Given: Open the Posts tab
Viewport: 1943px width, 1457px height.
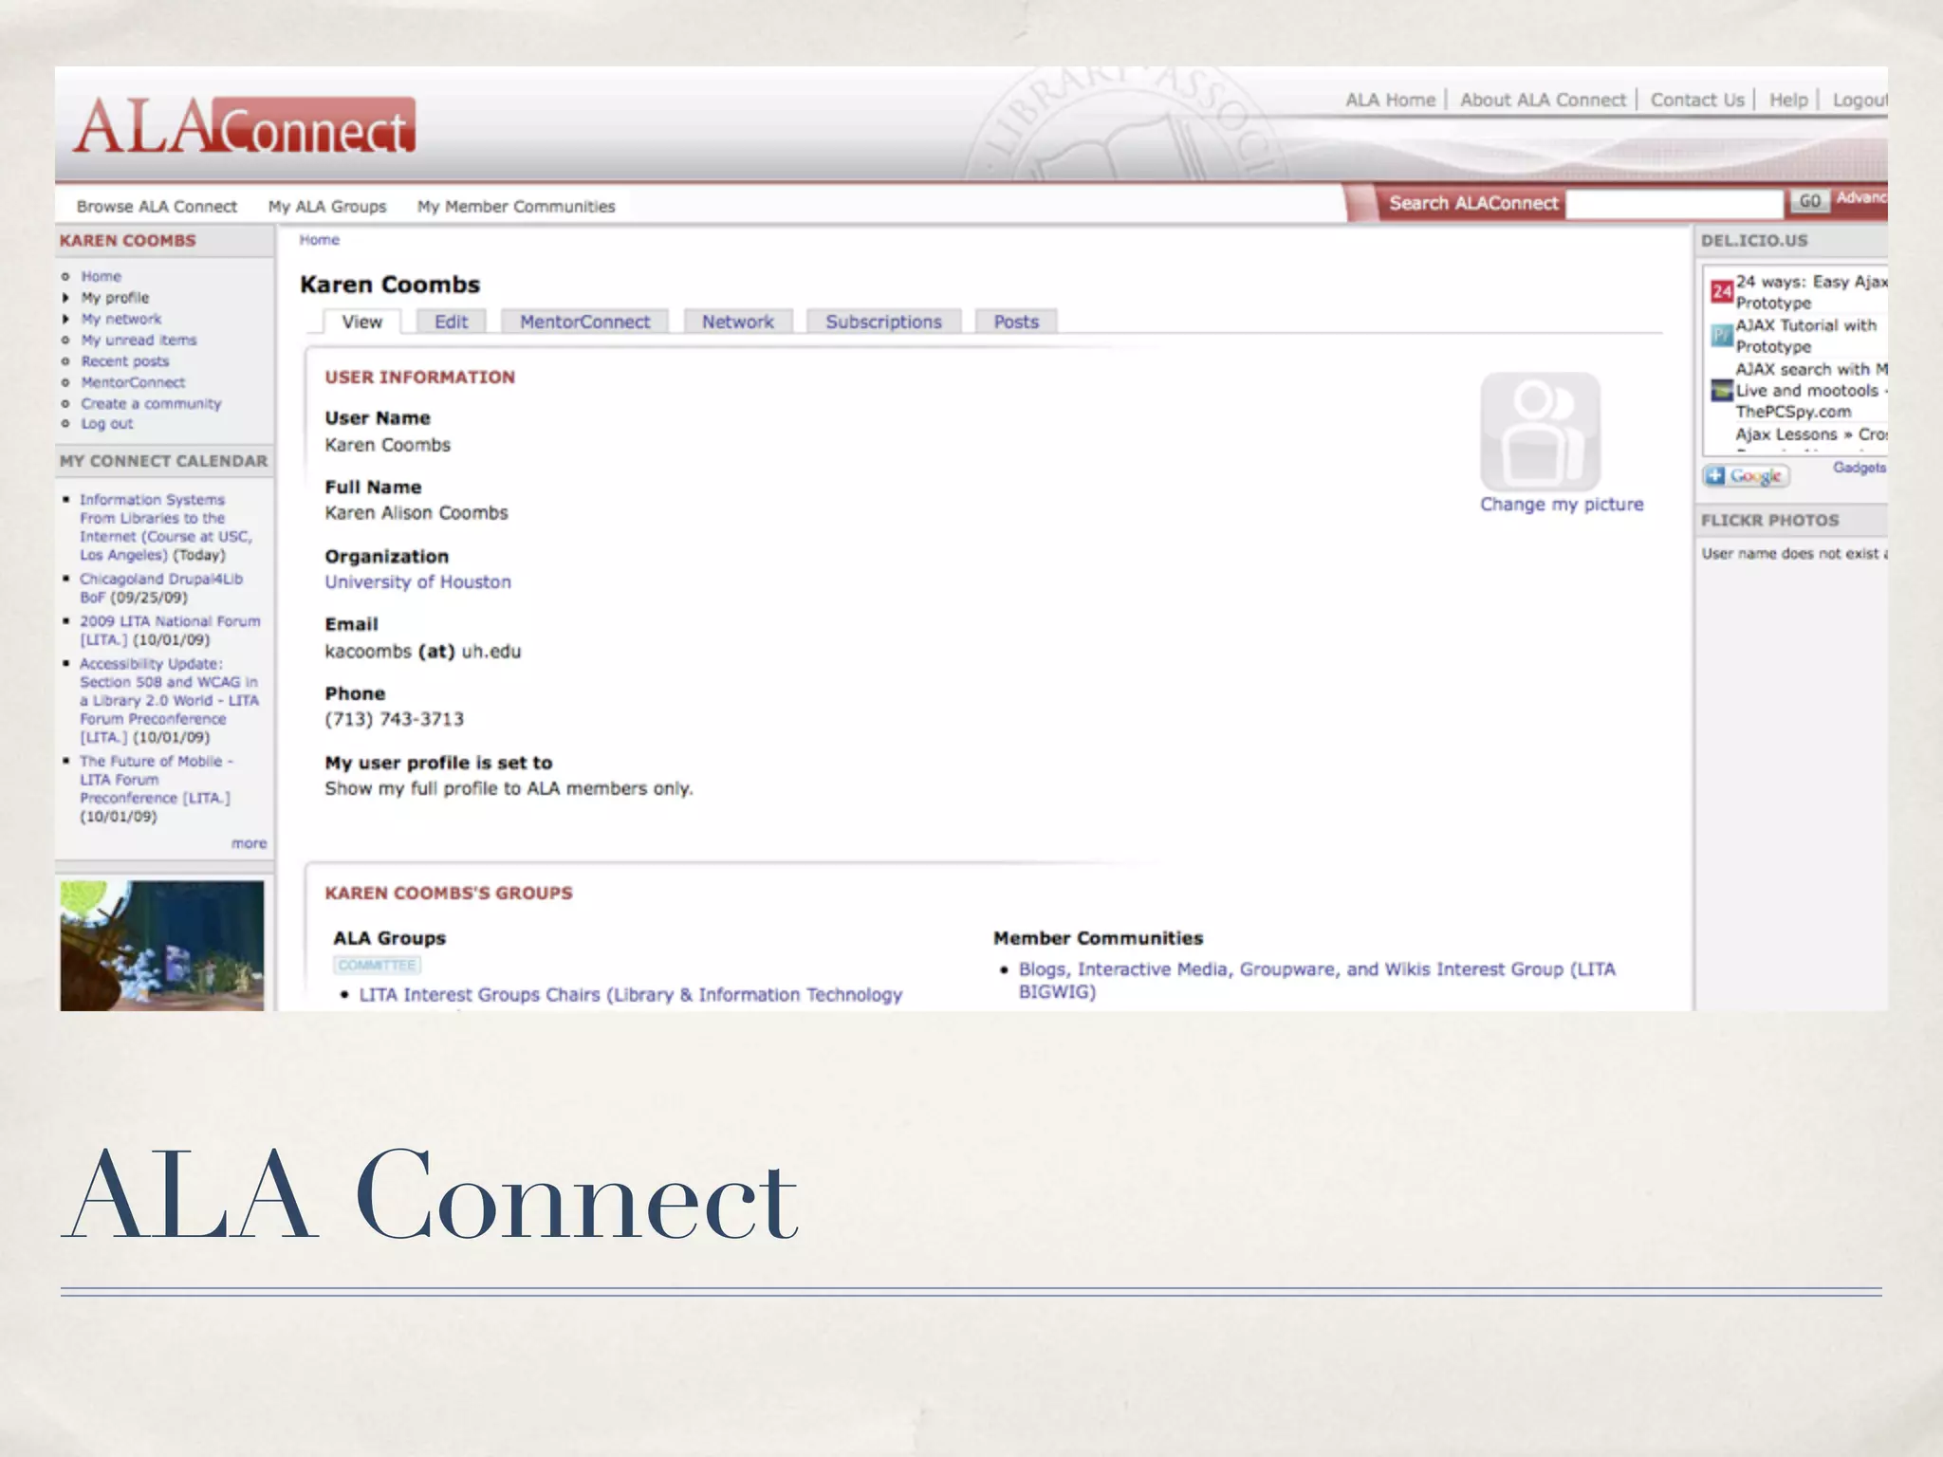Looking at the screenshot, I should tap(1016, 322).
